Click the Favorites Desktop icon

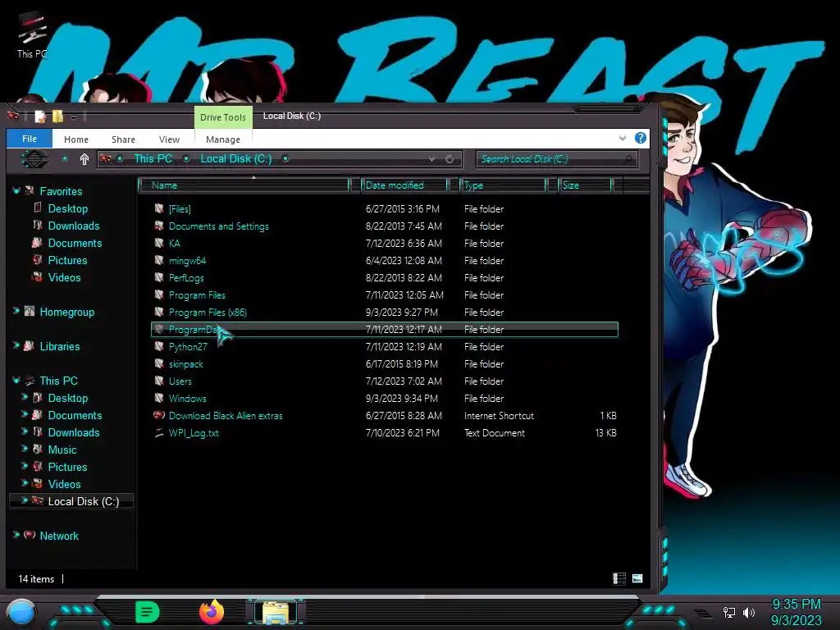(38, 208)
